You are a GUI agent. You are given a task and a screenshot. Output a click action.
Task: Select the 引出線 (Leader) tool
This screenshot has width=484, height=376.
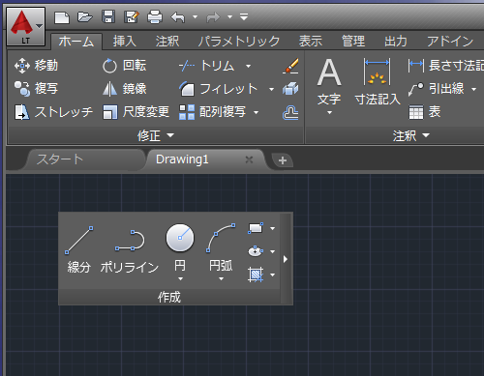[437, 89]
